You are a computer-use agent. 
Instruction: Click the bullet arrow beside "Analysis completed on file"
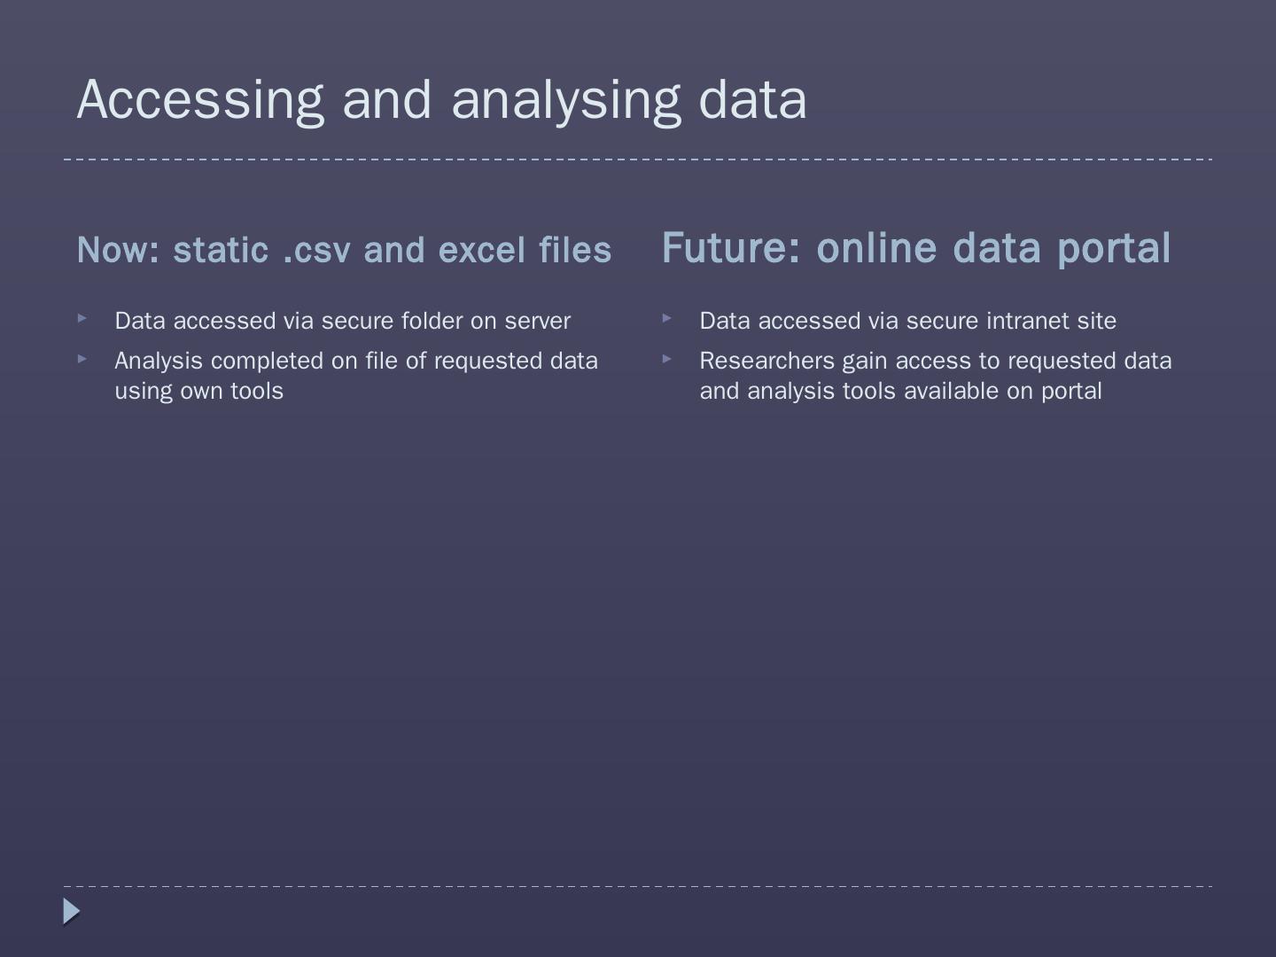coord(82,358)
